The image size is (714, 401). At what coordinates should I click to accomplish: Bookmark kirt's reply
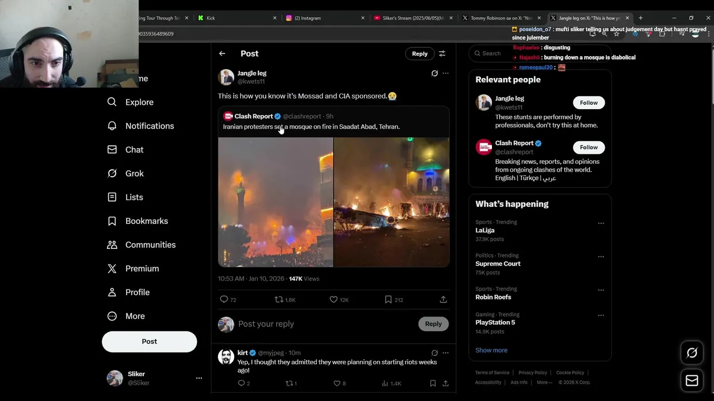pyautogui.click(x=433, y=383)
